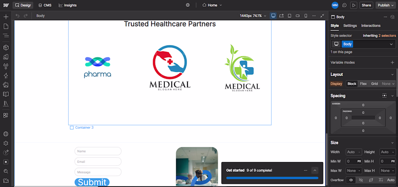Screen dimensions: 398x187
Task: Switch to tablet breakpoint
Action: coord(289,16)
